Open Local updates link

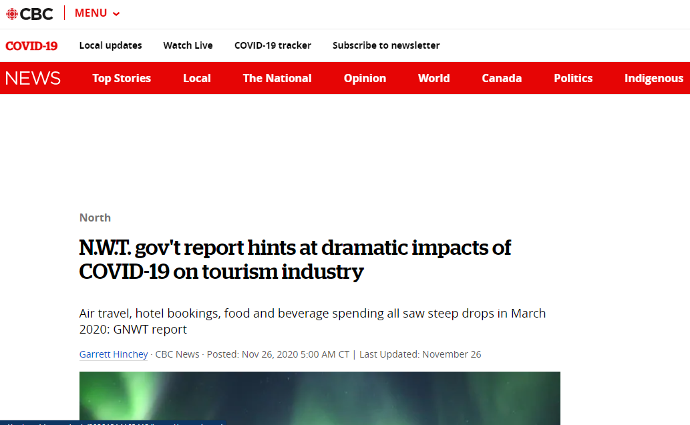tap(110, 45)
